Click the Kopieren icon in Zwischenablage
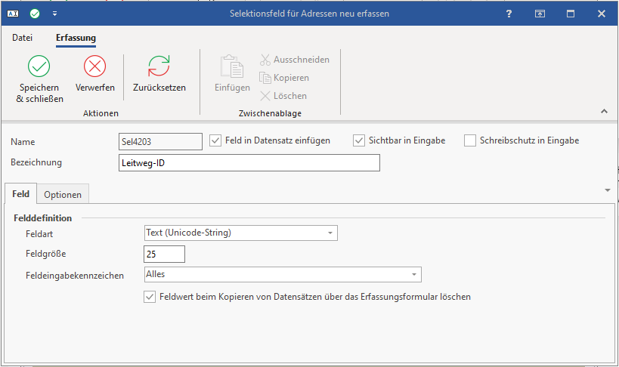619x367 pixels. pos(265,78)
